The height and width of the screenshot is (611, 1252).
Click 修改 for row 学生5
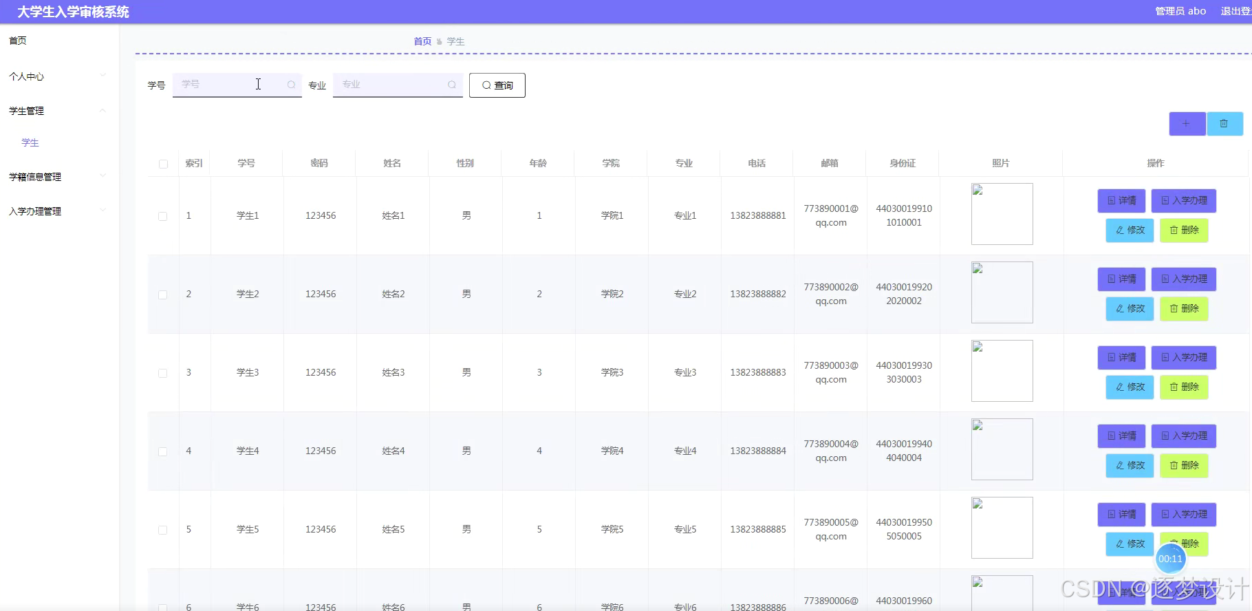[x=1130, y=544]
